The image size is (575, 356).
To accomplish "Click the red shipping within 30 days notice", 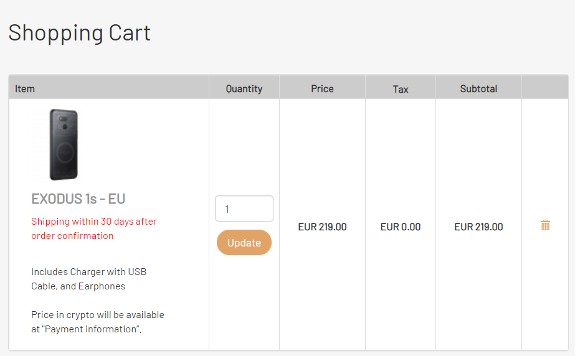I will [94, 228].
